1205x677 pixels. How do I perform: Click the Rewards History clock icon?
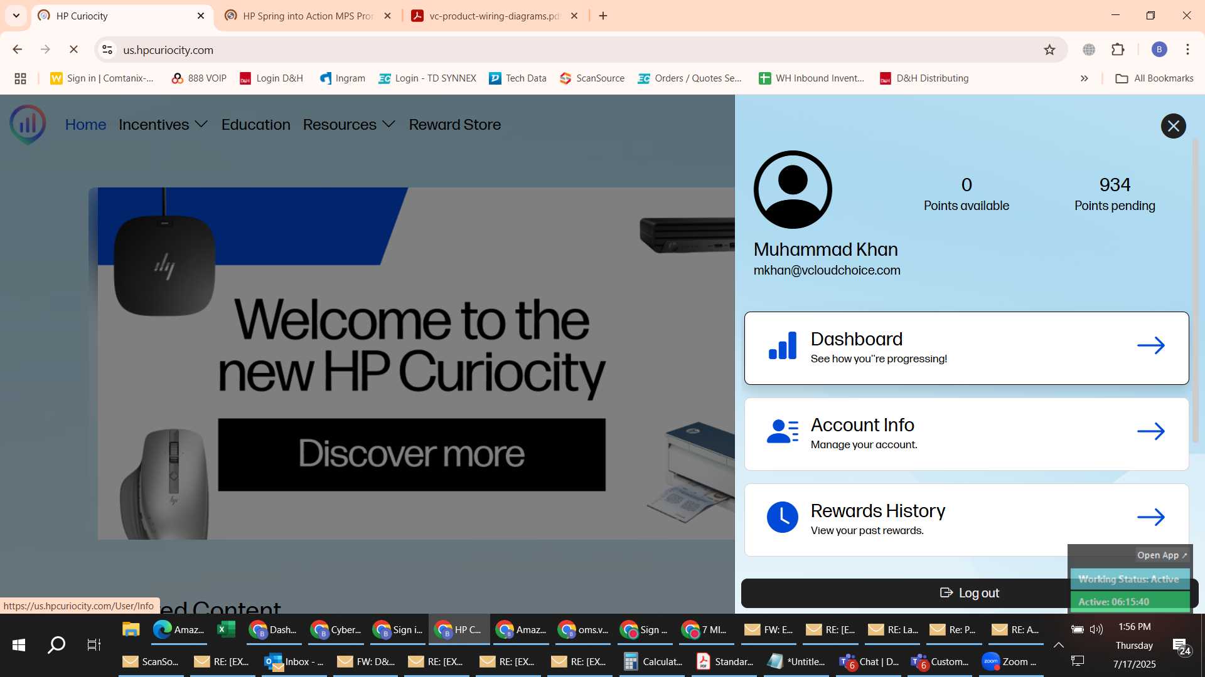pyautogui.click(x=783, y=517)
